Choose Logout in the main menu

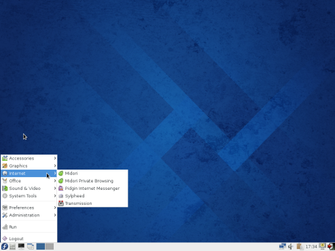pyautogui.click(x=29, y=239)
